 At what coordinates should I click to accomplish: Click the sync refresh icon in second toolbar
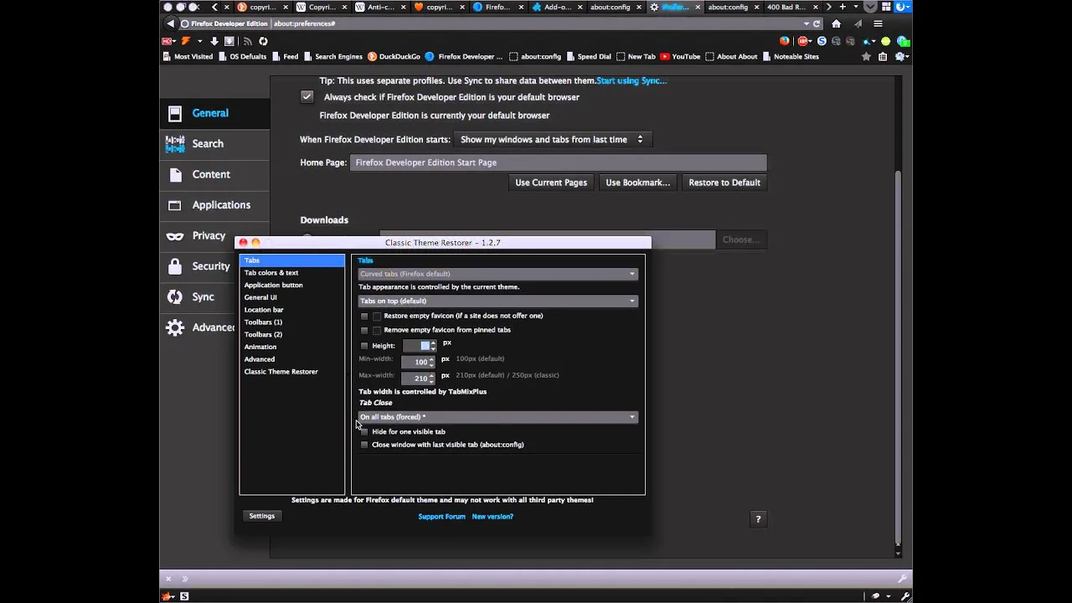(263, 41)
